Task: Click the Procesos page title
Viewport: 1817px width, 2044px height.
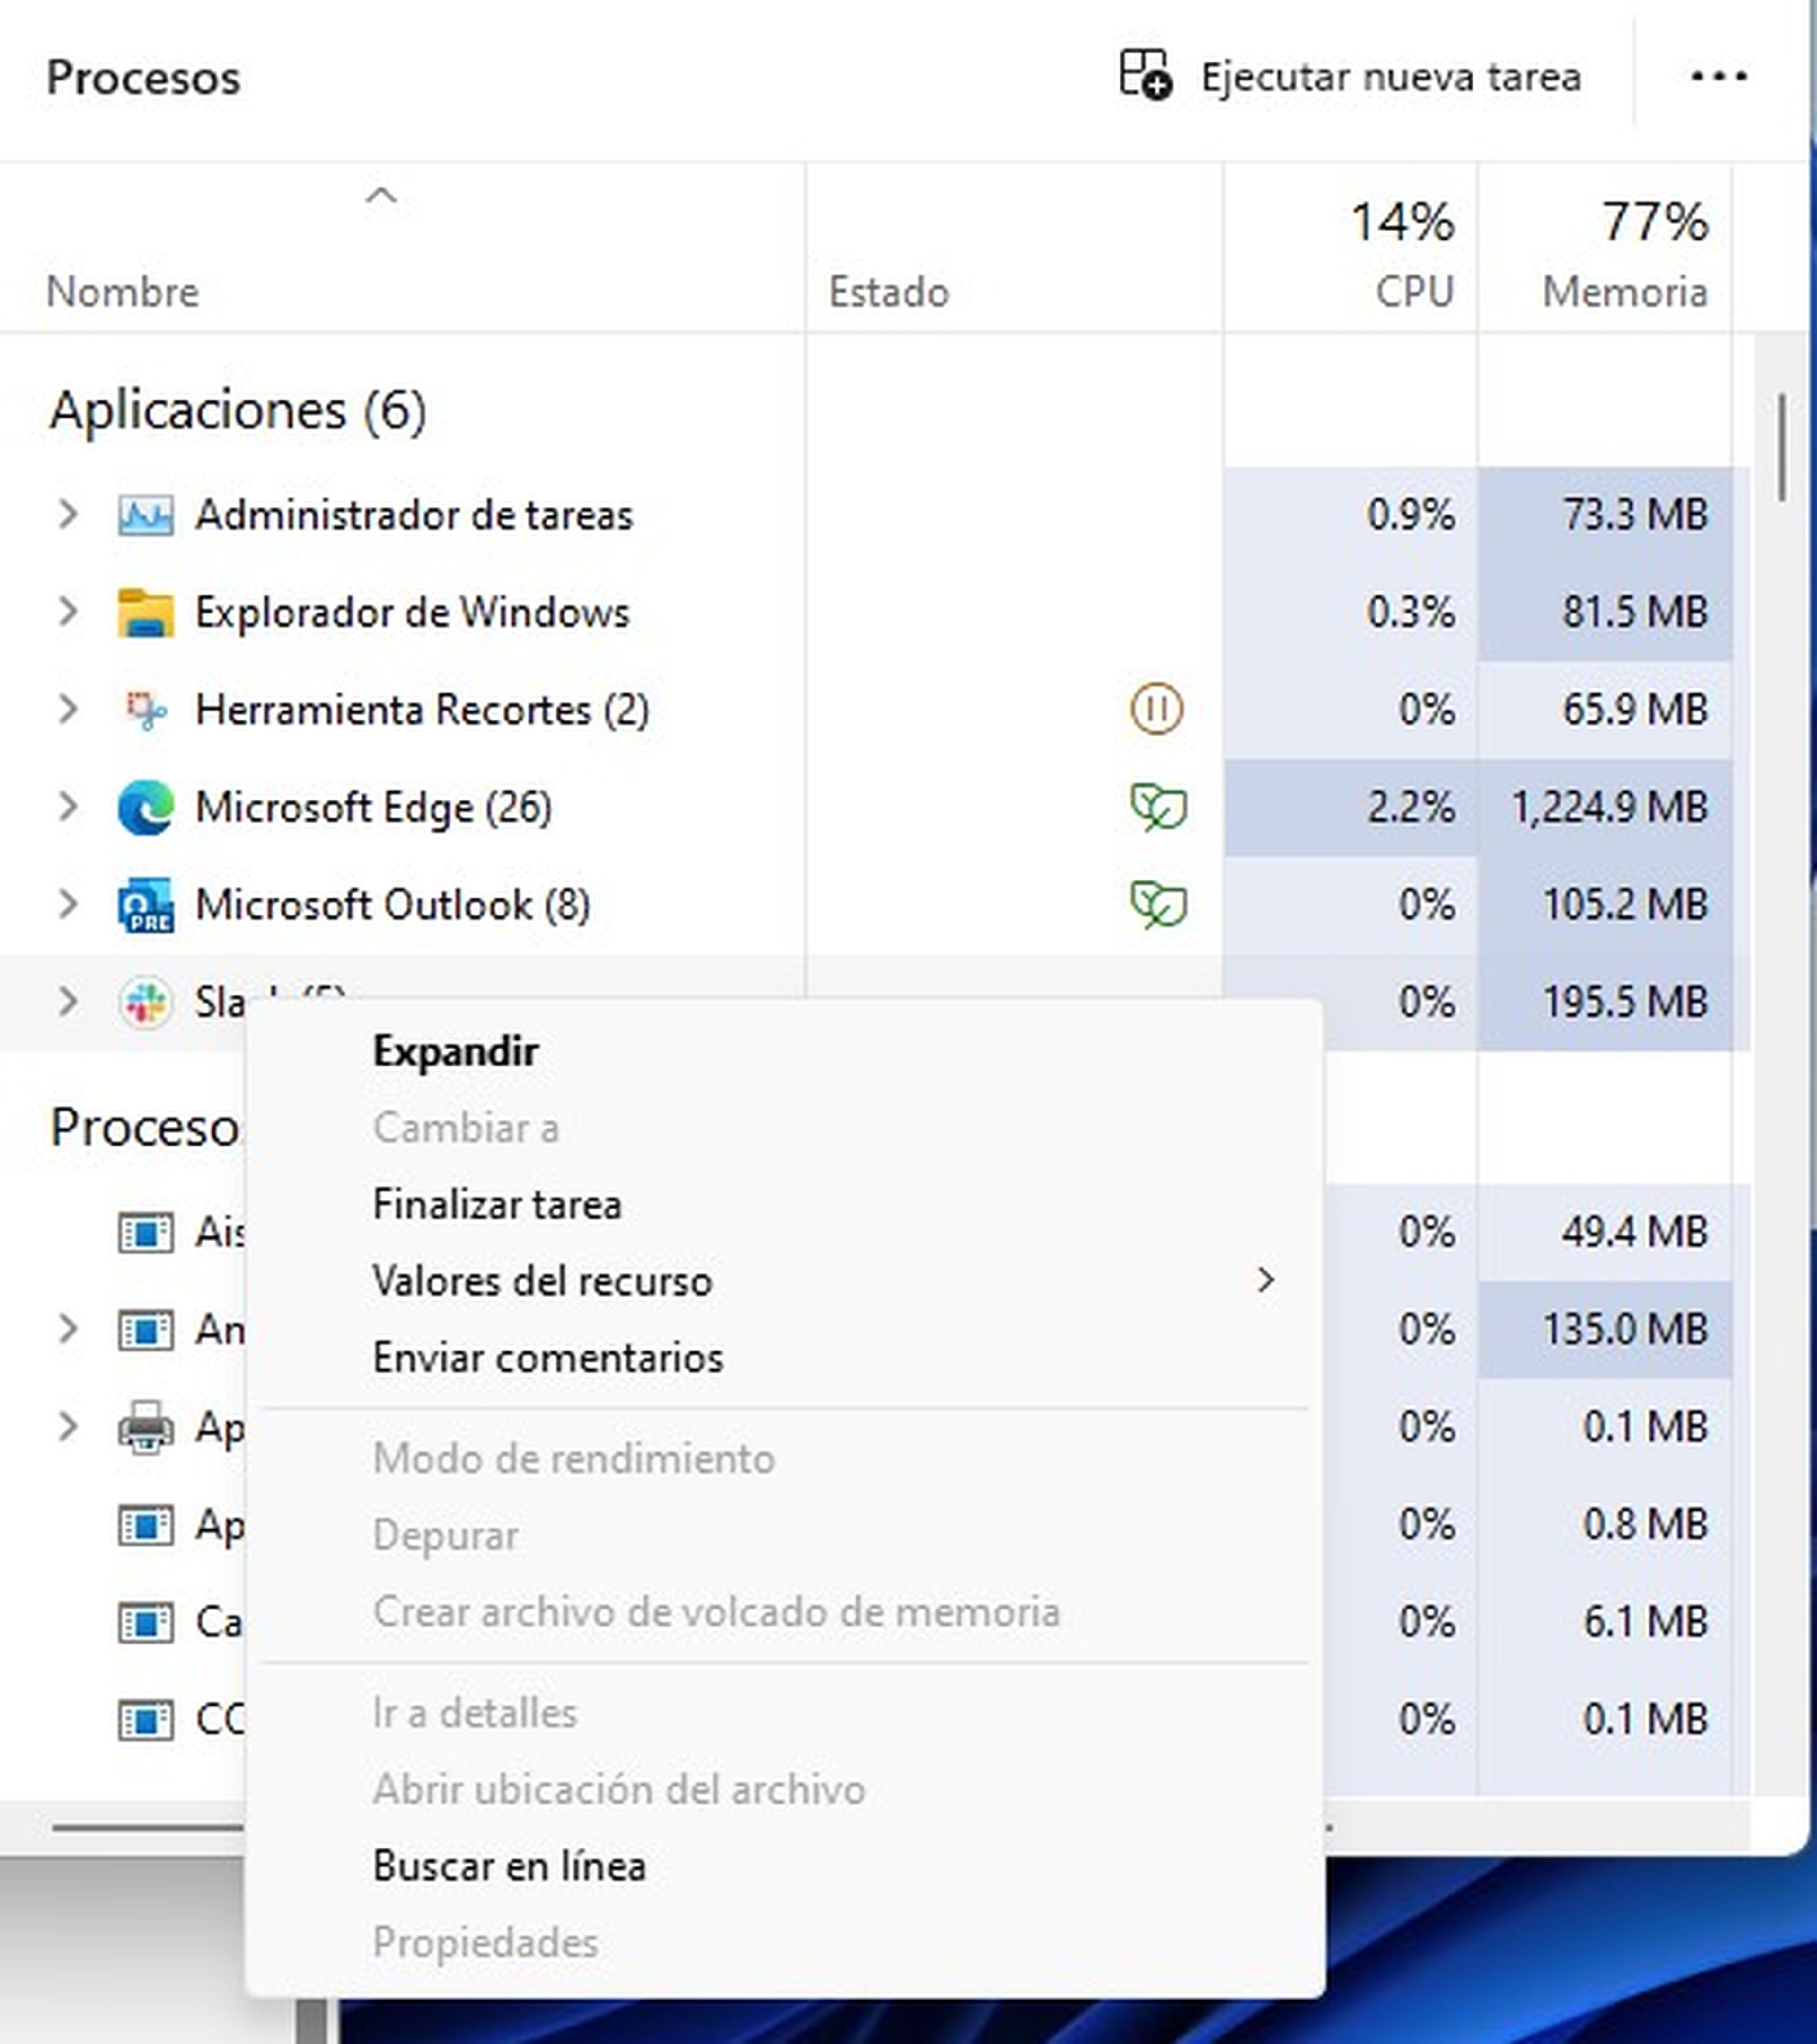Action: (x=143, y=77)
